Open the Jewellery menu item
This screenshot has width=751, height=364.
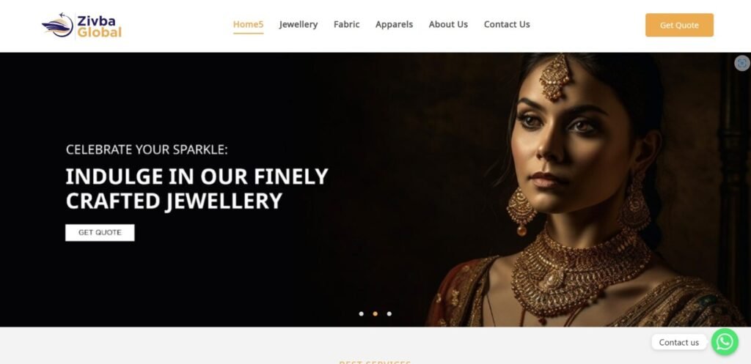298,24
